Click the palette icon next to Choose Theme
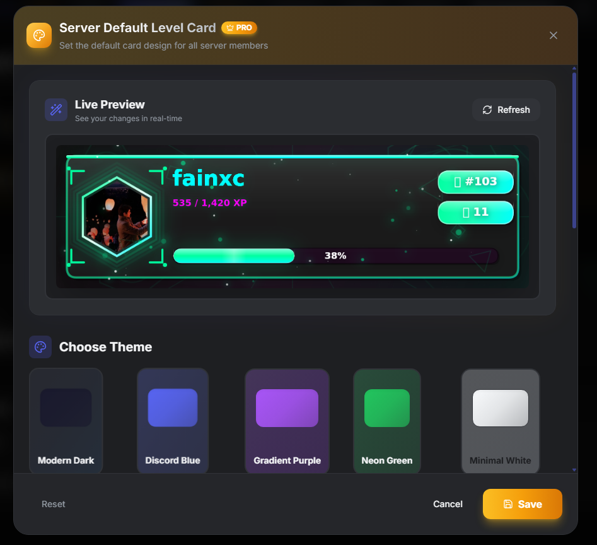 [x=40, y=347]
